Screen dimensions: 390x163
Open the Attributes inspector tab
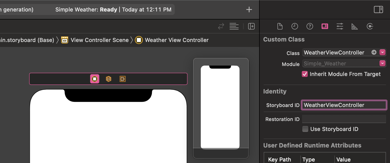coord(340,26)
